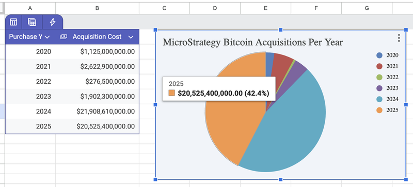This screenshot has width=413, height=187.
Task: Select cell with year 2023
Action: [x=30, y=97]
